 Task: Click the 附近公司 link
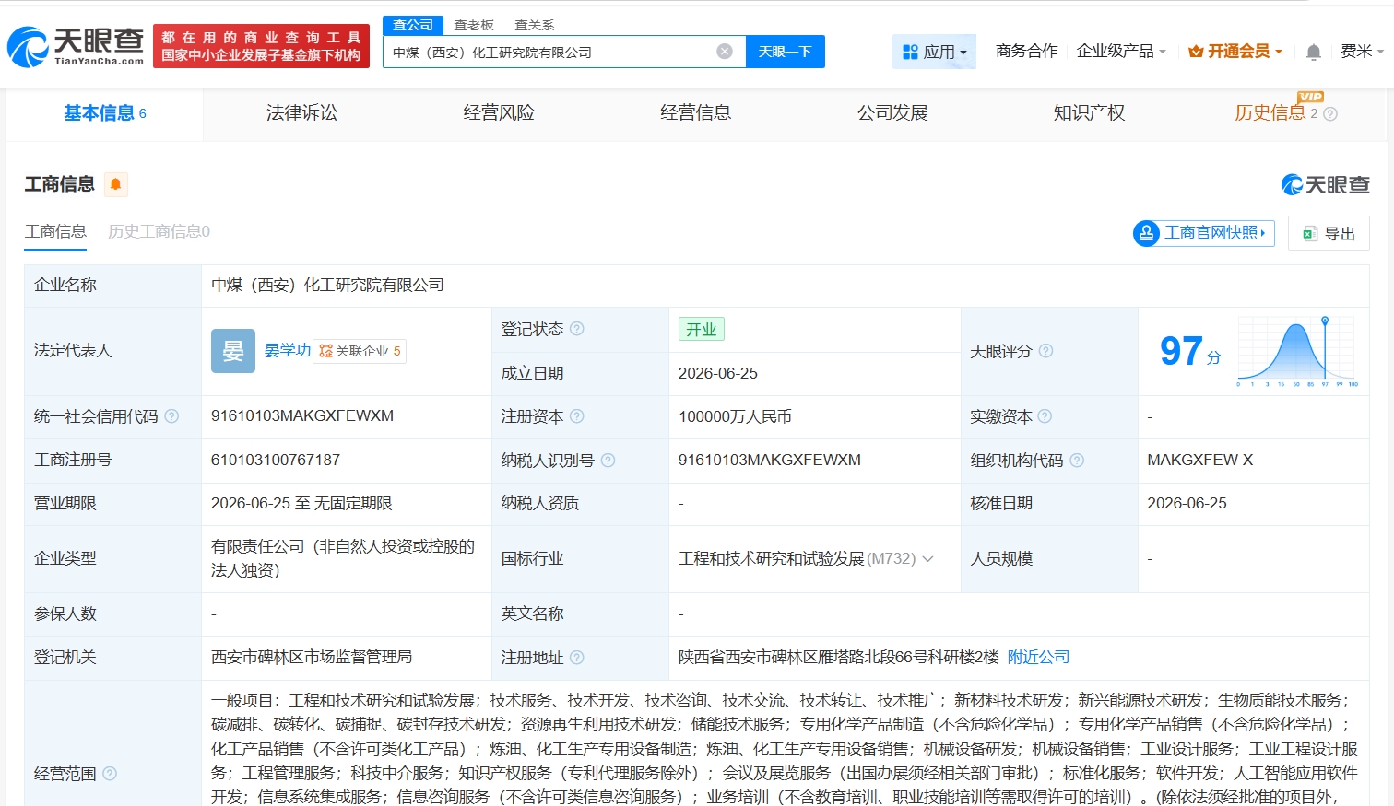click(1038, 658)
